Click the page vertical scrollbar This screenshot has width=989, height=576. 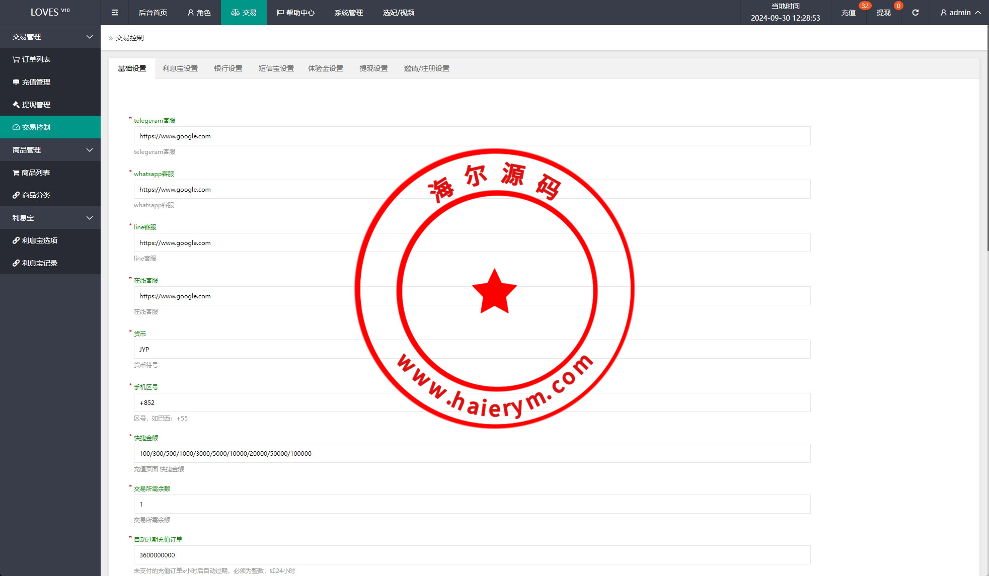[987, 138]
